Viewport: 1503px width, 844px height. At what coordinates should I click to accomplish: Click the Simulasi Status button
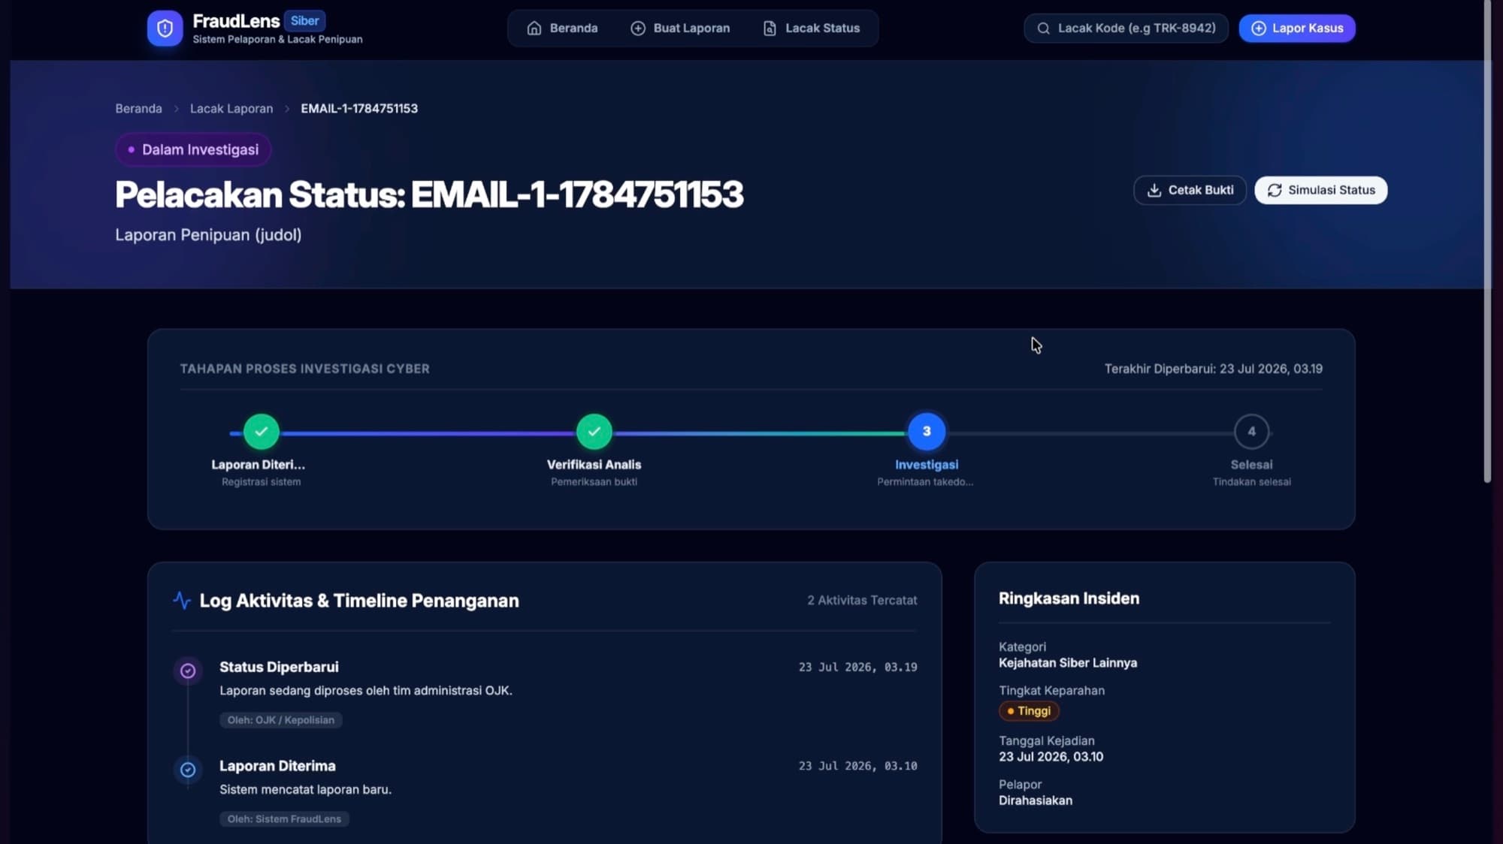(x=1321, y=191)
